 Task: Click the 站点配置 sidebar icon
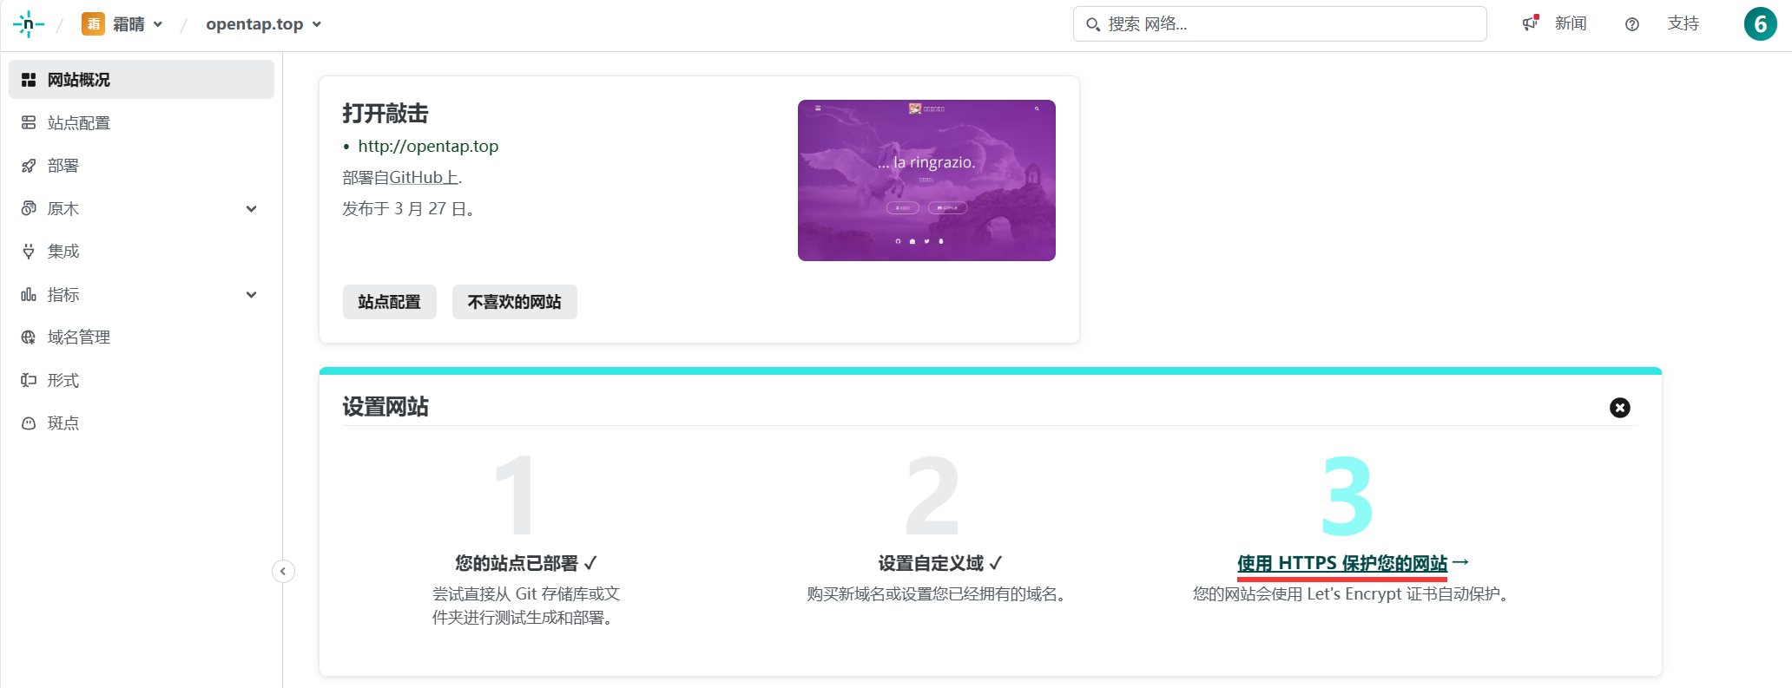[x=29, y=123]
